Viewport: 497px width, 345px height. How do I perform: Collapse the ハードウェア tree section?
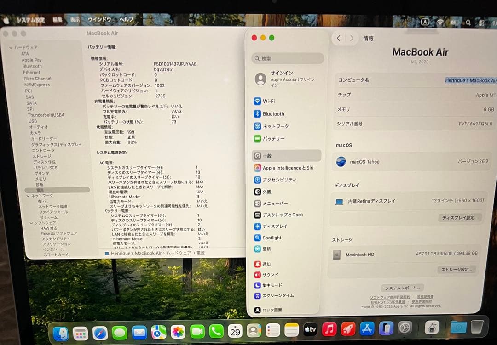[x=10, y=47]
